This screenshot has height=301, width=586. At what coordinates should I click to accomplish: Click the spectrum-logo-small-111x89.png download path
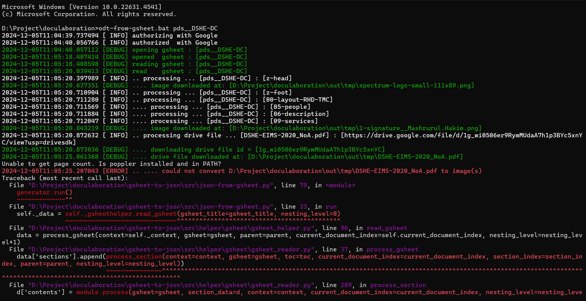(x=351, y=86)
